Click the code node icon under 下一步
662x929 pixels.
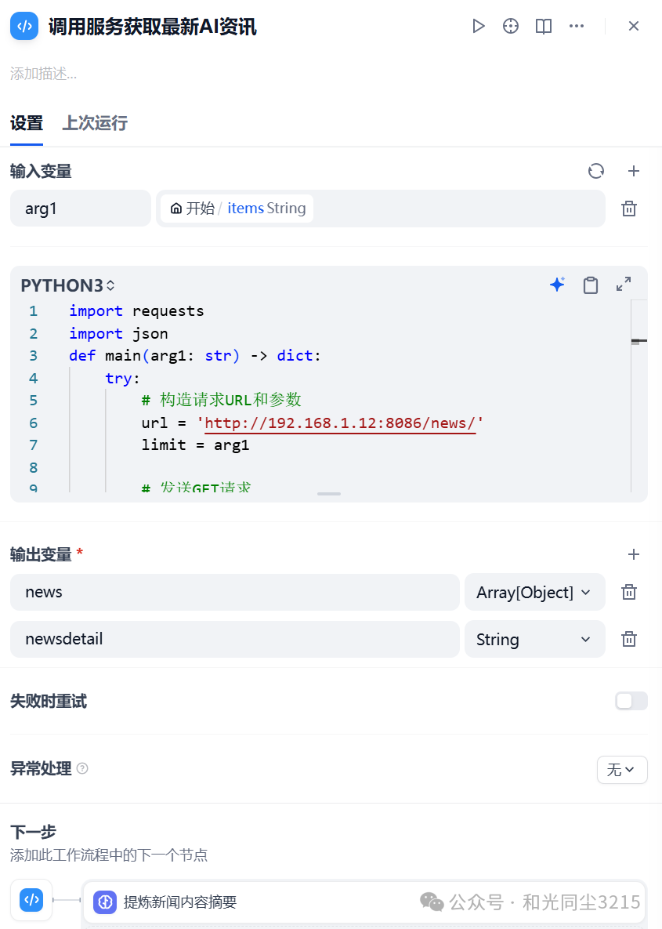coord(31,900)
